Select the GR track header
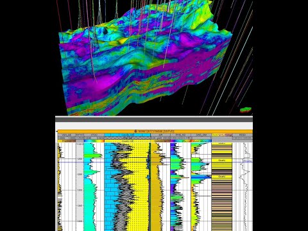Screen dimensions: 308x231 pos(160,135)
